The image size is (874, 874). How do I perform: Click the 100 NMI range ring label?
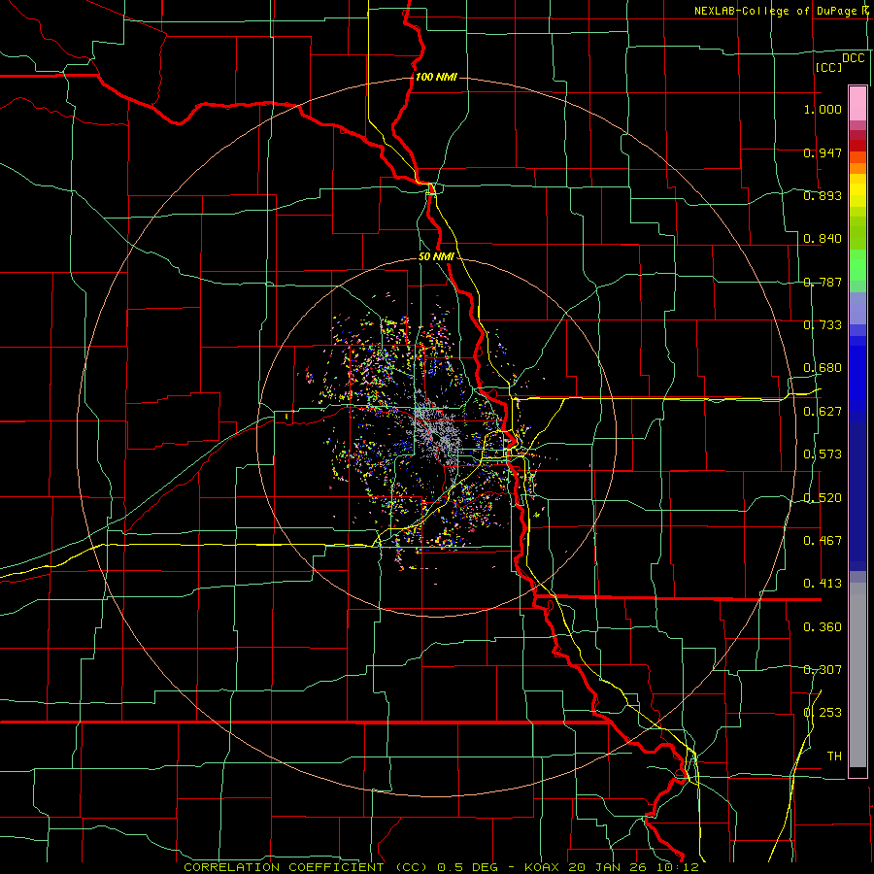point(436,77)
